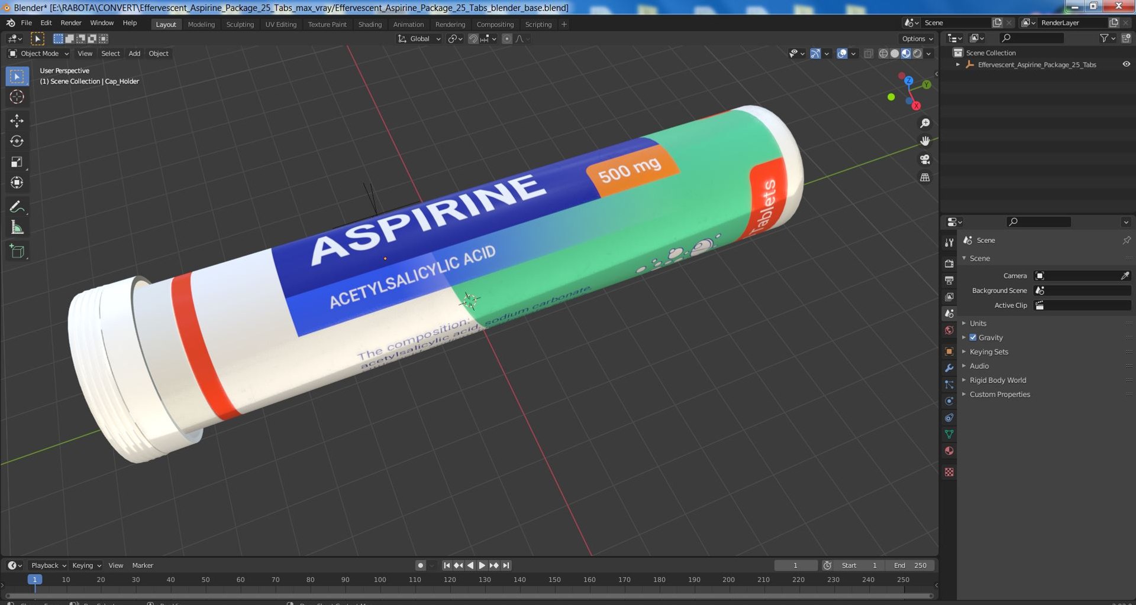Open the Render menu
This screenshot has width=1136, height=605.
click(x=71, y=23)
